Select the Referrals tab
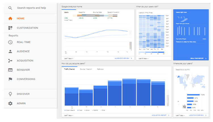The image size is (213, 122). 100,69
